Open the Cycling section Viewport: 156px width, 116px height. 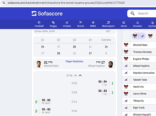pos(152,24)
